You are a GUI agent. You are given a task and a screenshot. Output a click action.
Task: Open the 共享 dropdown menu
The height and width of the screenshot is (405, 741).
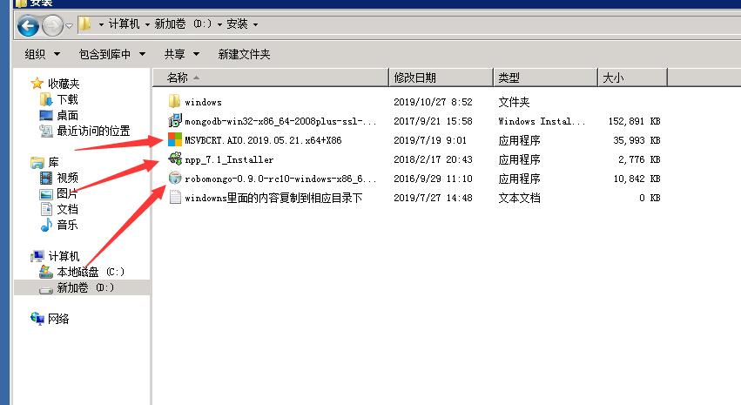pyautogui.click(x=181, y=54)
